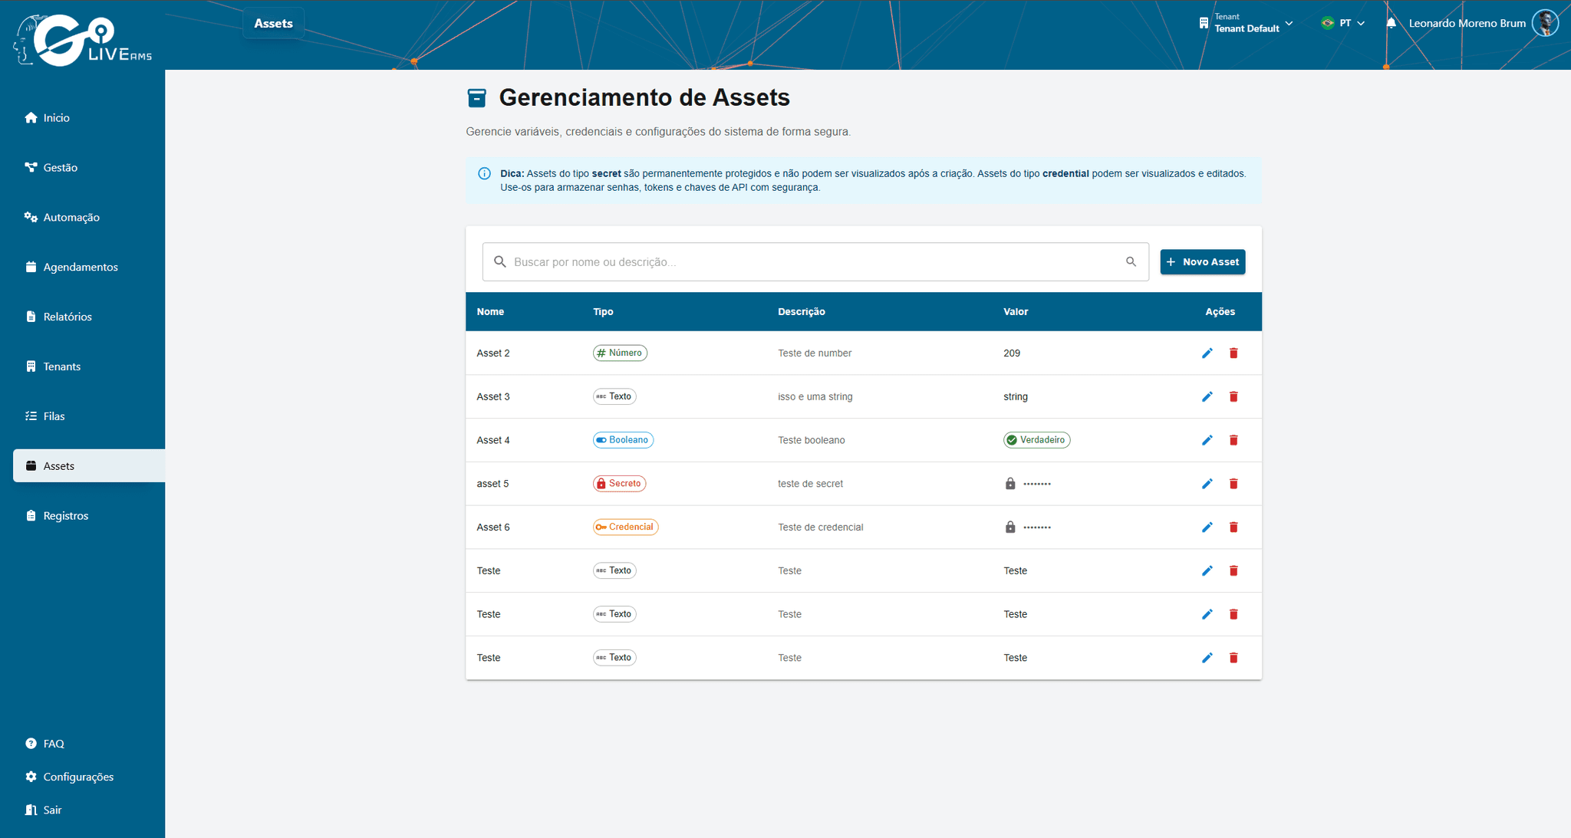This screenshot has width=1571, height=838.
Task: Click the LIVE AMS logo
Action: 83,40
